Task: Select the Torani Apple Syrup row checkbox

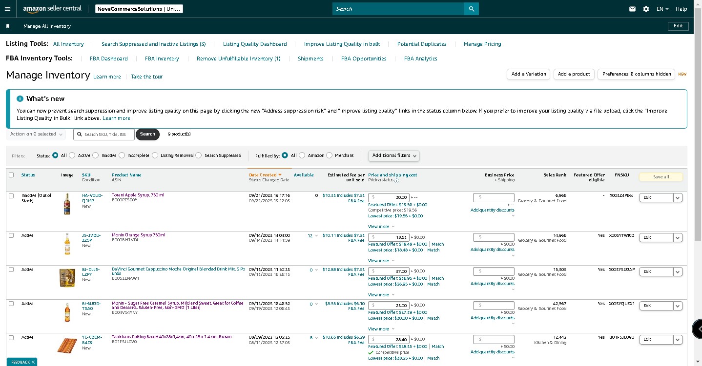Action: (x=11, y=195)
